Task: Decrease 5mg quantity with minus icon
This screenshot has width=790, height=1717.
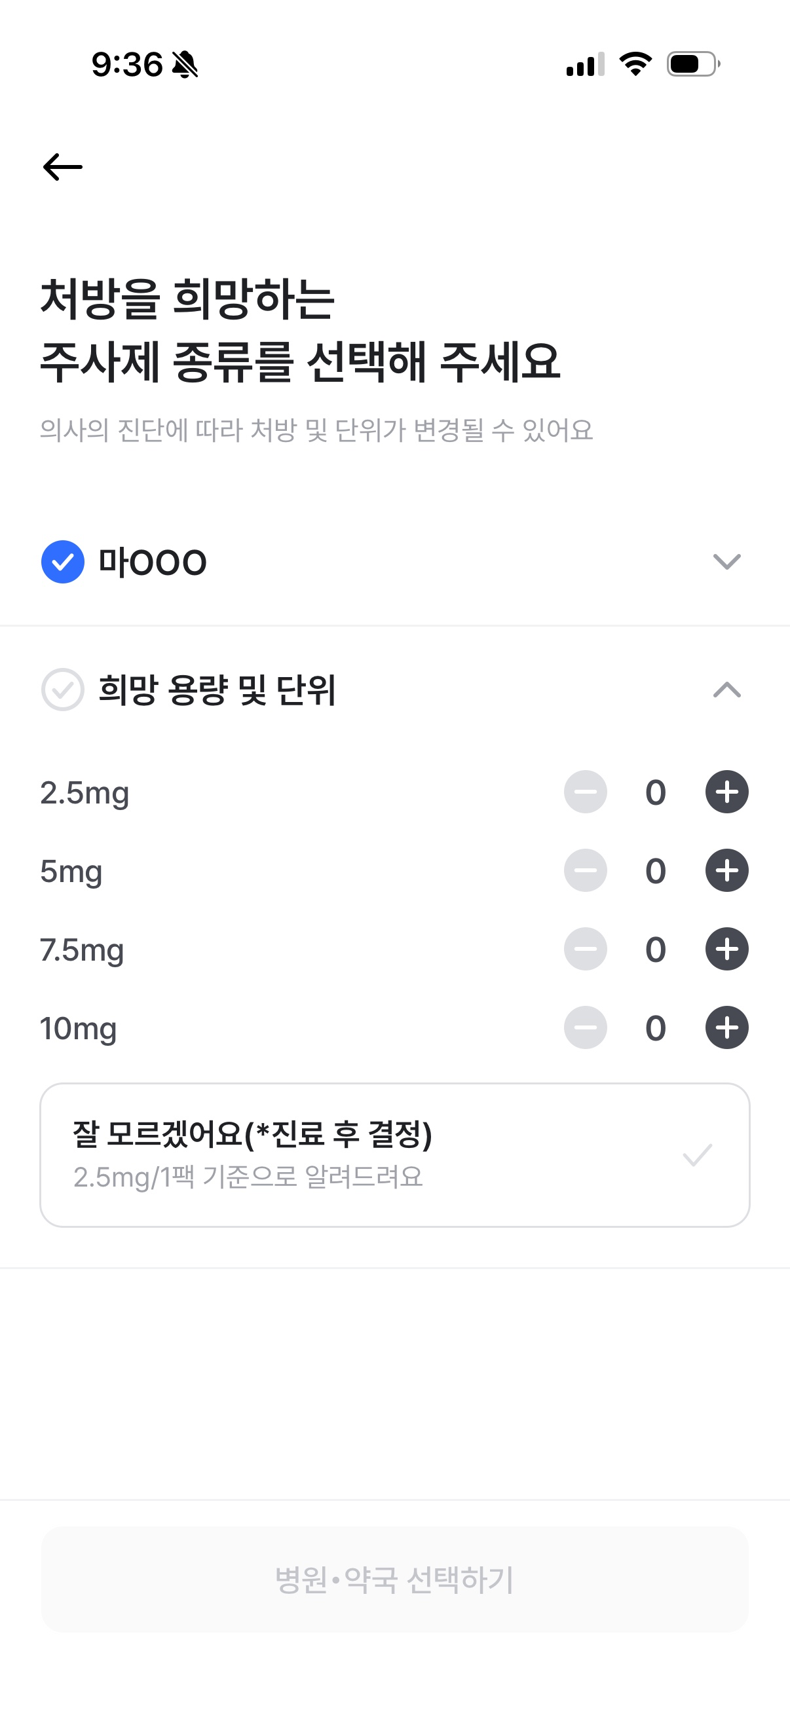Action: point(586,870)
